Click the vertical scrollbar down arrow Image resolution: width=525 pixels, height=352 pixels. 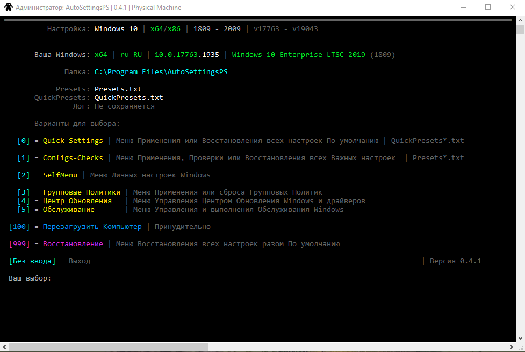pos(520,338)
